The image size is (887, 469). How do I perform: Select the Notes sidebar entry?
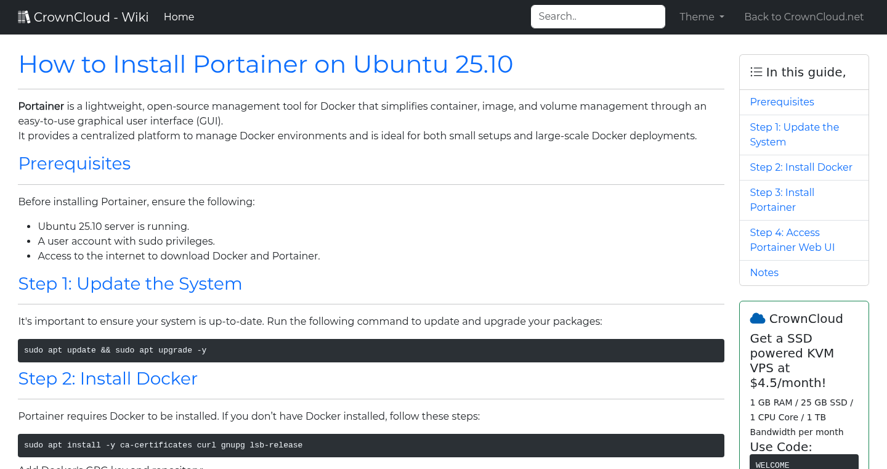764,272
